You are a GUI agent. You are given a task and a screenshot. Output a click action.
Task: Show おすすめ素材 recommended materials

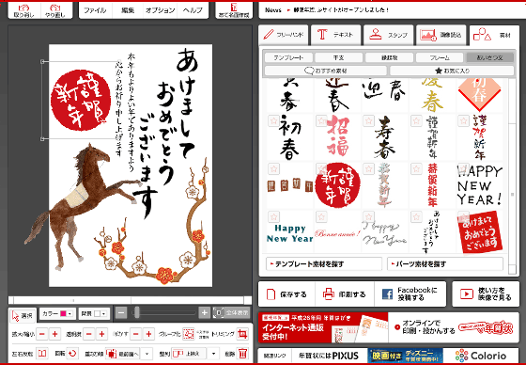coord(325,71)
